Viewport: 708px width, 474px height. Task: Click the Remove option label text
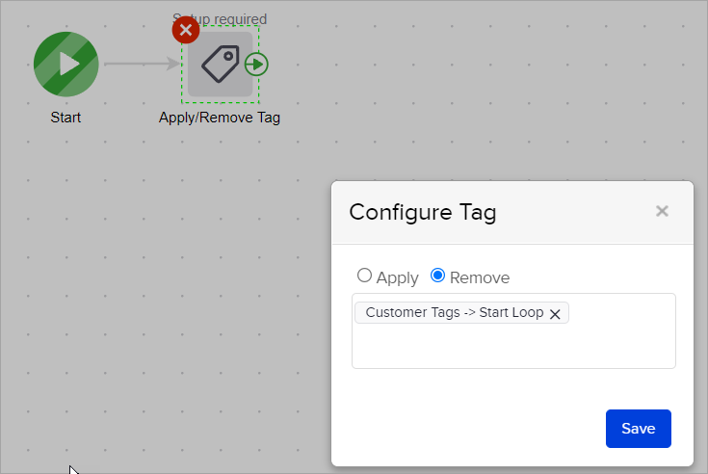[480, 277]
